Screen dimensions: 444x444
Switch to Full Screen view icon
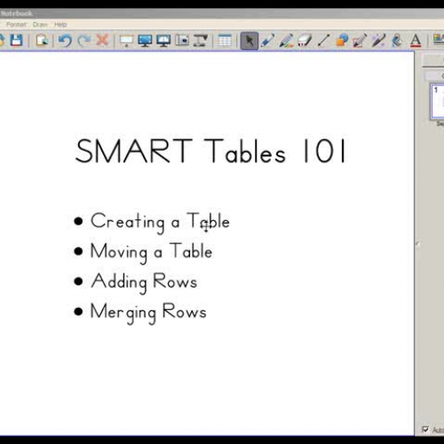145,40
